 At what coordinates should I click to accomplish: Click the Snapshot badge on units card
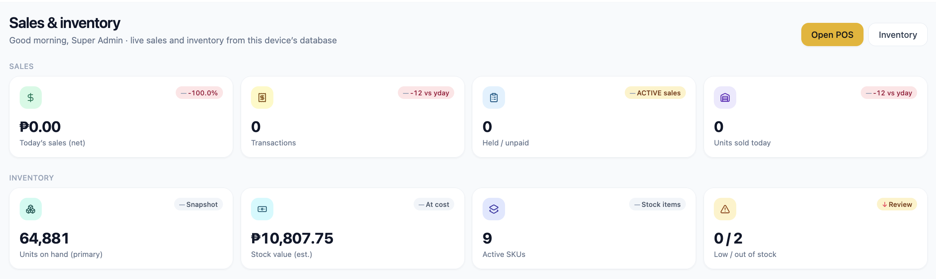click(199, 205)
